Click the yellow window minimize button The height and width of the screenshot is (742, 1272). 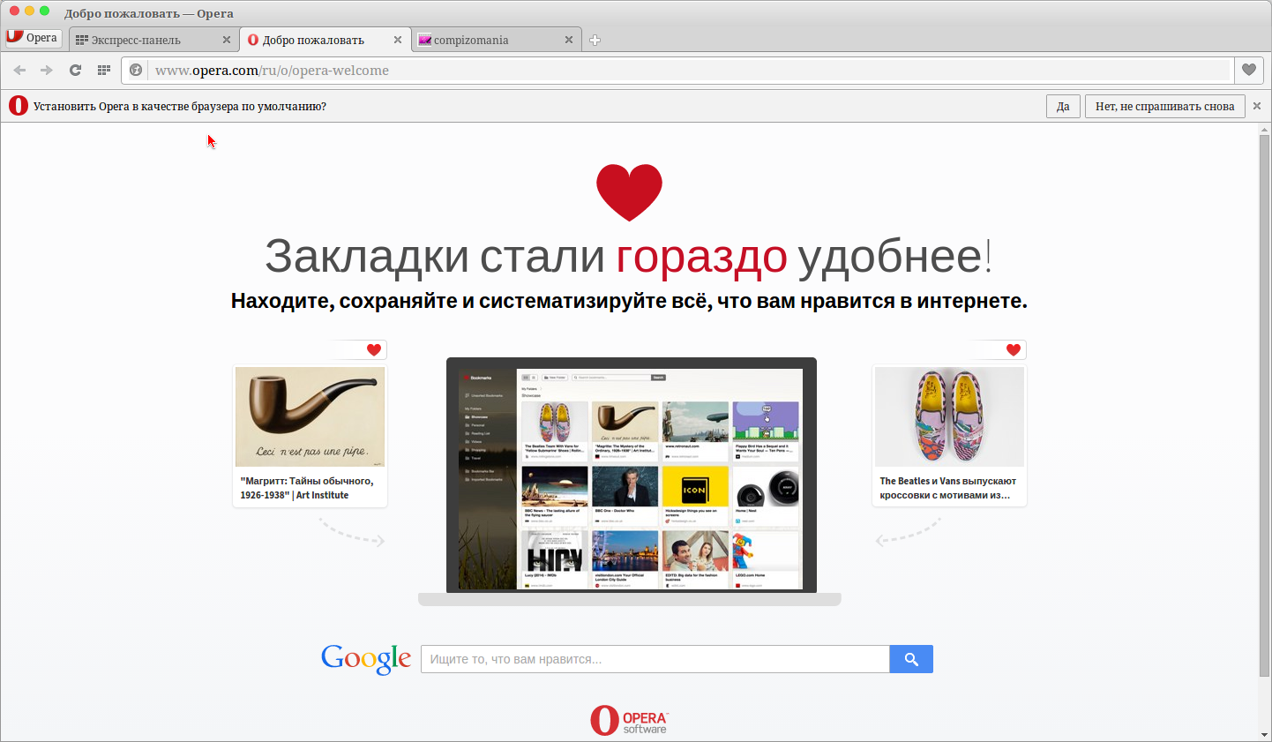pos(29,11)
